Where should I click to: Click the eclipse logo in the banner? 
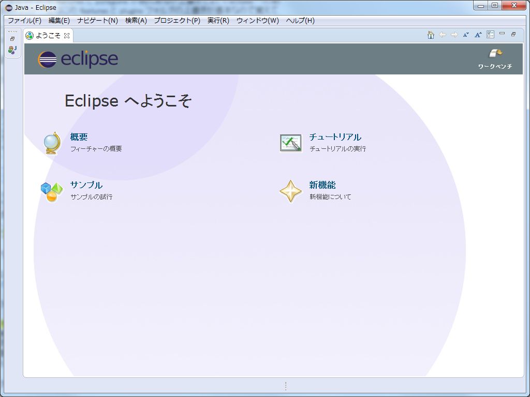point(78,59)
